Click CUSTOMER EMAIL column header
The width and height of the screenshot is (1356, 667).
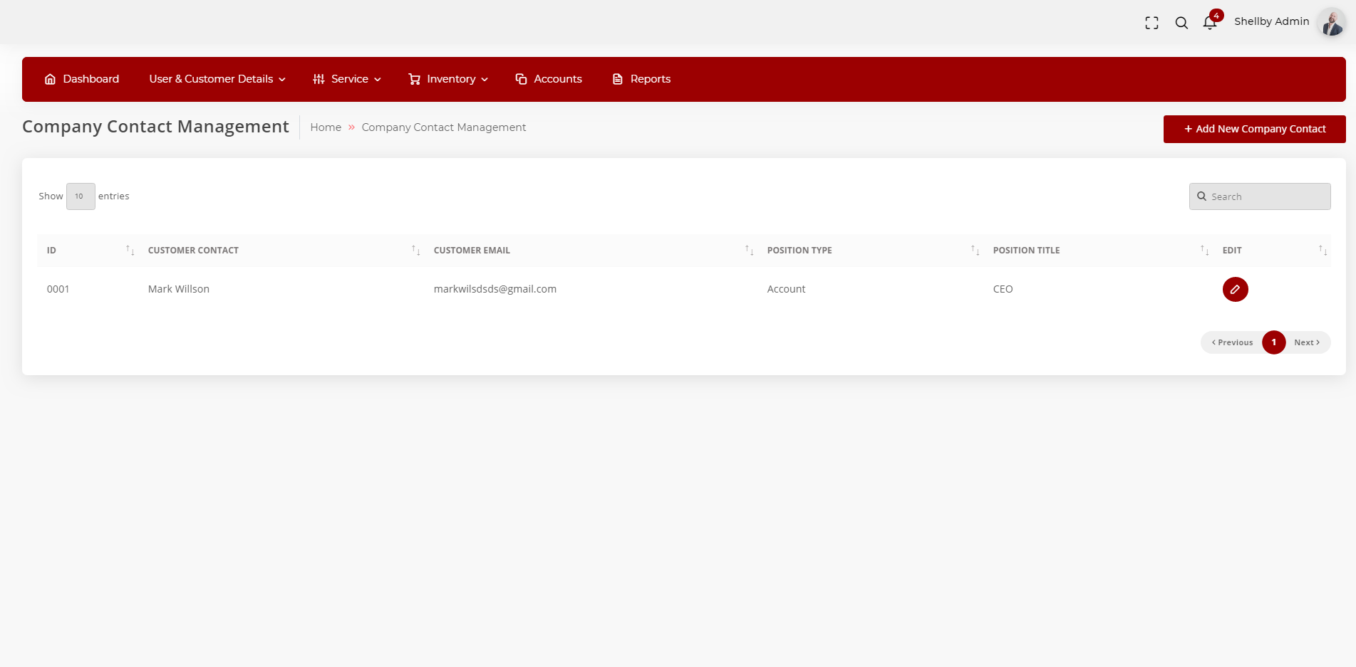click(472, 251)
